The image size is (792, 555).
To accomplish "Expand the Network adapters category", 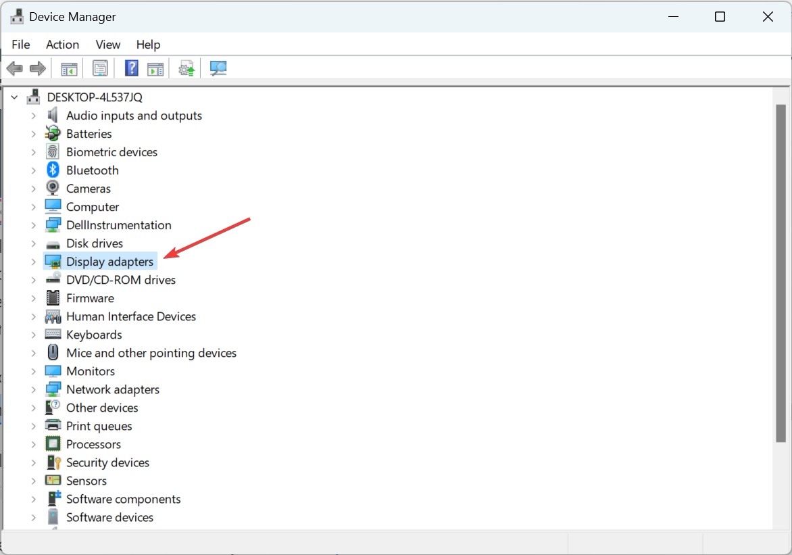I will [x=33, y=389].
